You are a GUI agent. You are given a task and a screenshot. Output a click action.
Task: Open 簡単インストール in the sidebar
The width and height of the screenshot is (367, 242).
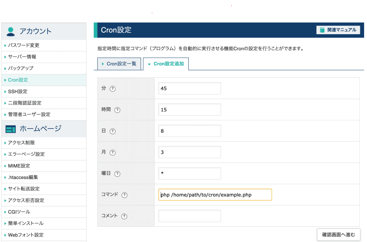click(x=44, y=223)
